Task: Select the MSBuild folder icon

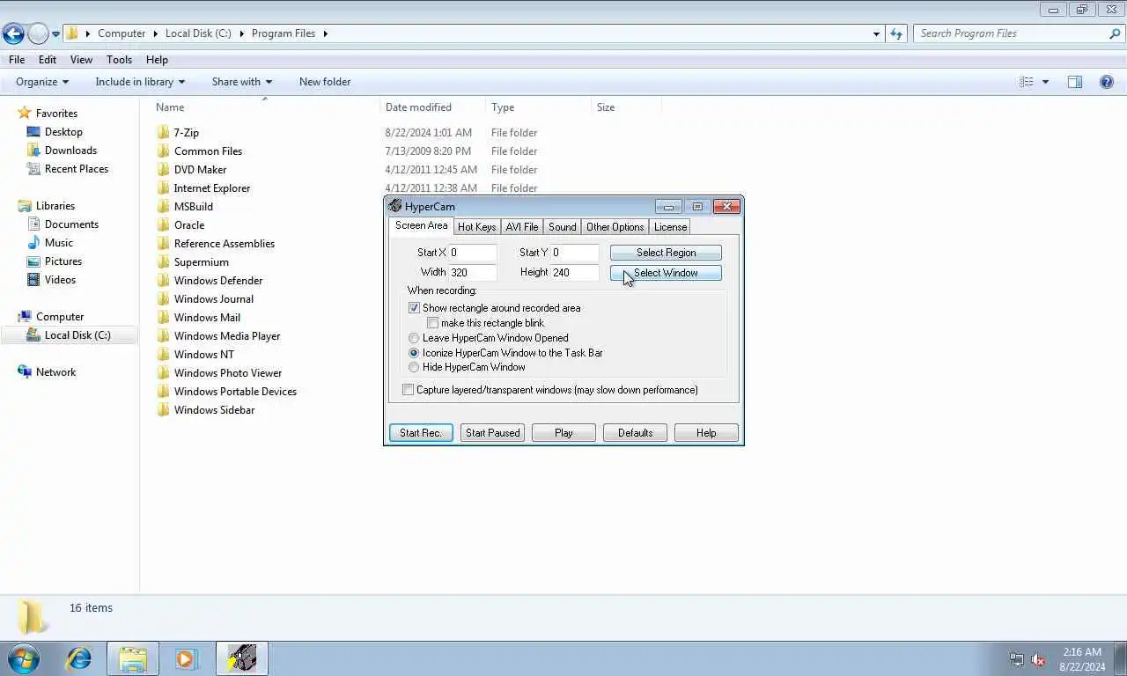Action: 163,207
